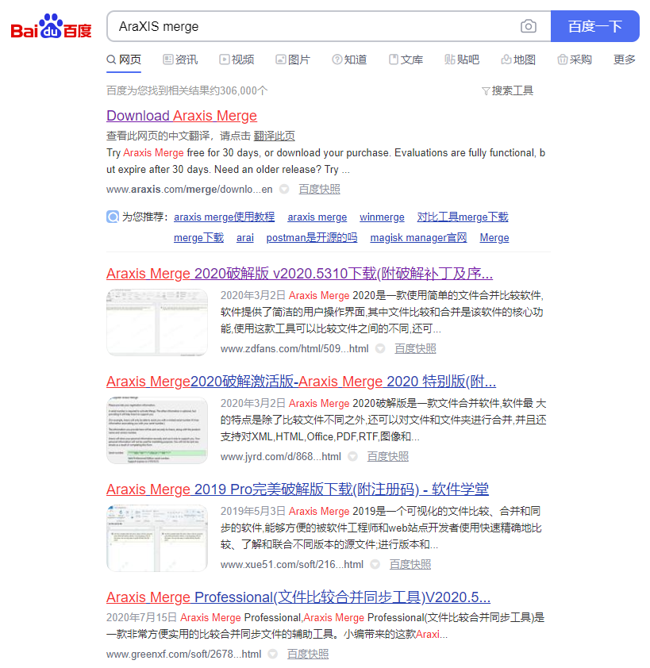Expand the 更多 menu
Image resolution: width=650 pixels, height=668 pixels.
tap(625, 60)
